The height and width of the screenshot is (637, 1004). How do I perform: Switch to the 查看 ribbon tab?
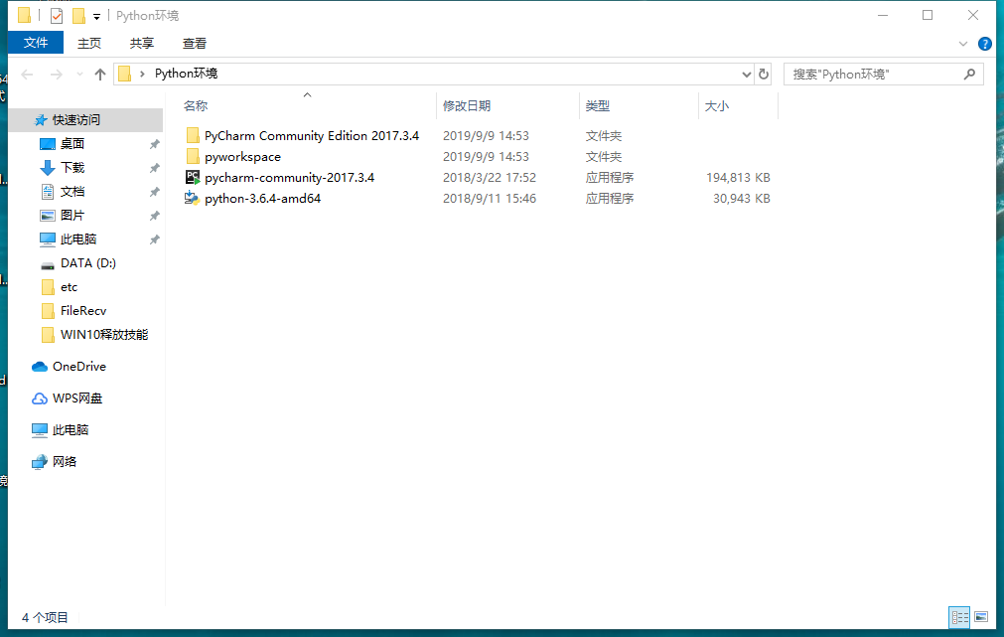click(194, 43)
